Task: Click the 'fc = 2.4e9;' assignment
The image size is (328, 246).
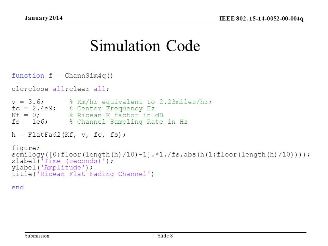Action: 34,108
